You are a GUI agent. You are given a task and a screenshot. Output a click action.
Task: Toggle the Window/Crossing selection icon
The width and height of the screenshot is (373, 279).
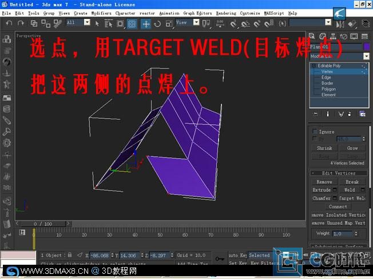132,23
